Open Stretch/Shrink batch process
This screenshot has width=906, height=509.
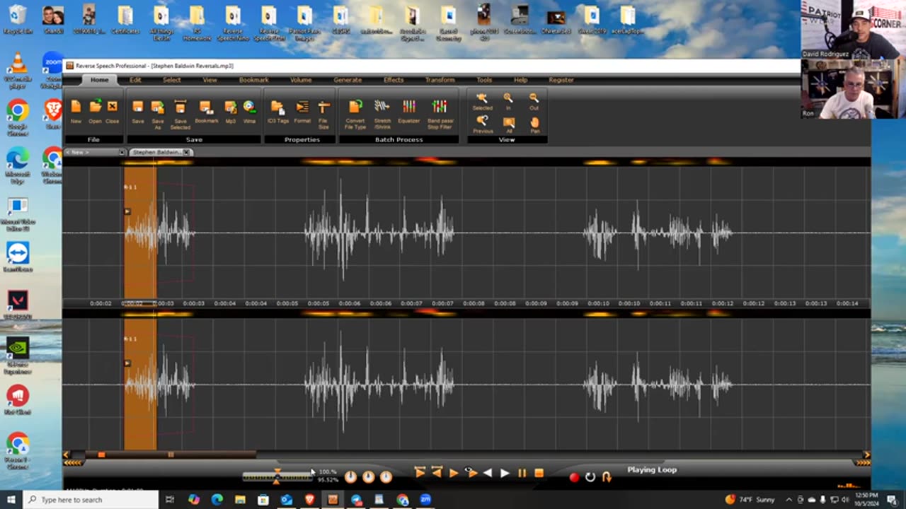coord(382,113)
